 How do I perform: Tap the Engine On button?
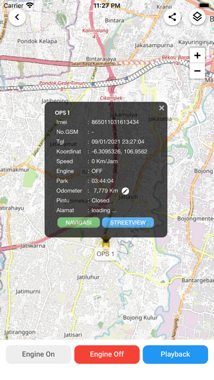click(39, 354)
